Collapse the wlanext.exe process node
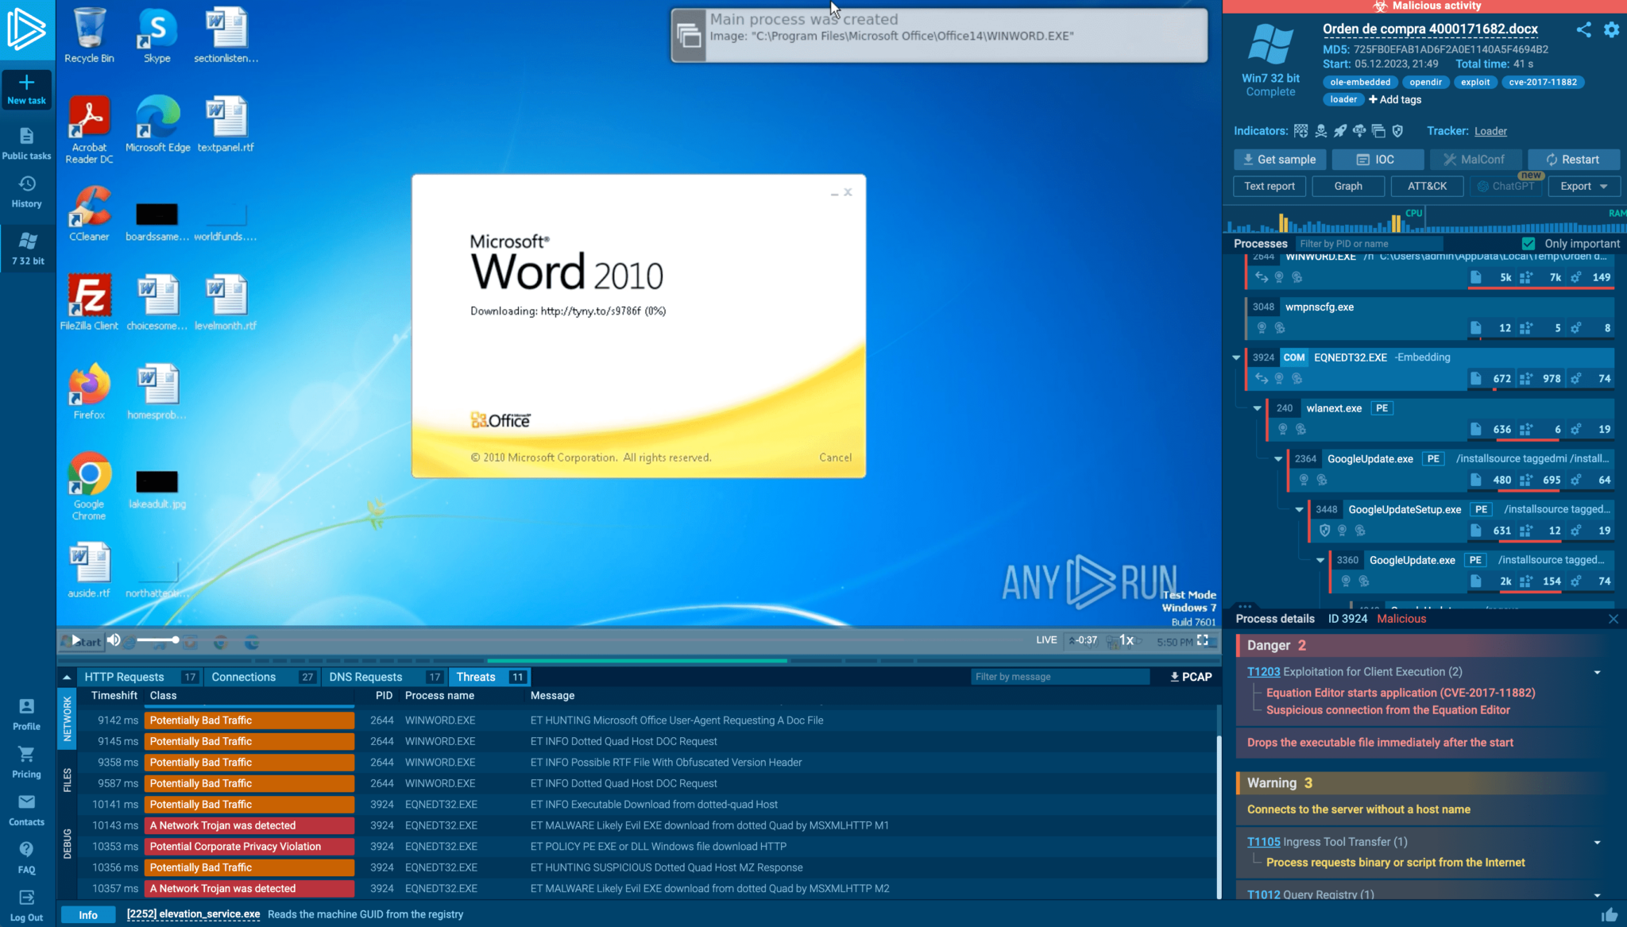 (x=1257, y=408)
